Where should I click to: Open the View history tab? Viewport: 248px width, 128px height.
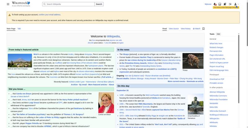coord(185,29)
